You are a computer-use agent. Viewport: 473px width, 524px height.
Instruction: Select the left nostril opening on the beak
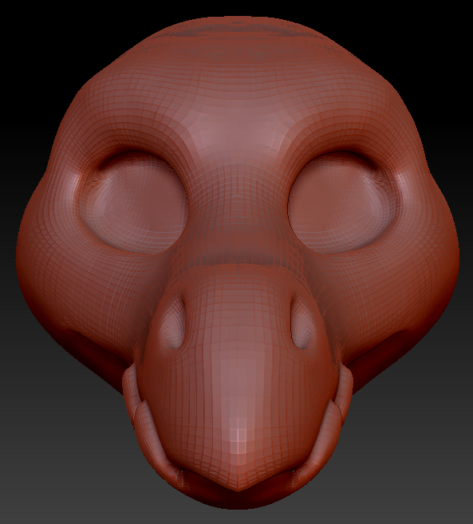coord(173,321)
